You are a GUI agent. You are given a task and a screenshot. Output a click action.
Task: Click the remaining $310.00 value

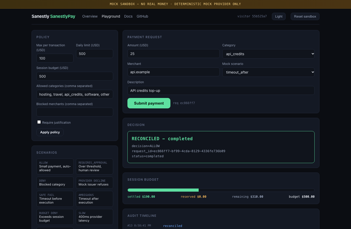[x=248, y=197]
